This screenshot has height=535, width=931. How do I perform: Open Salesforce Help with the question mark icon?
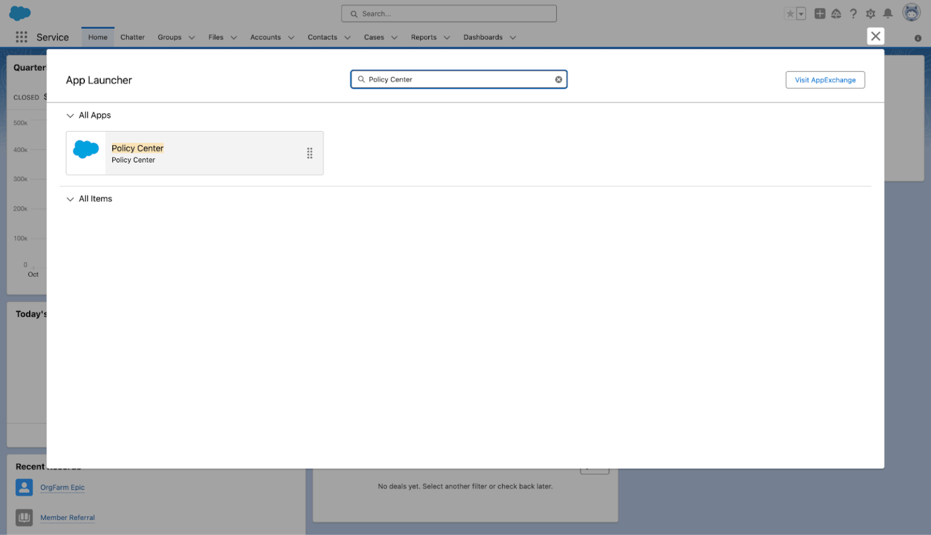click(x=853, y=13)
